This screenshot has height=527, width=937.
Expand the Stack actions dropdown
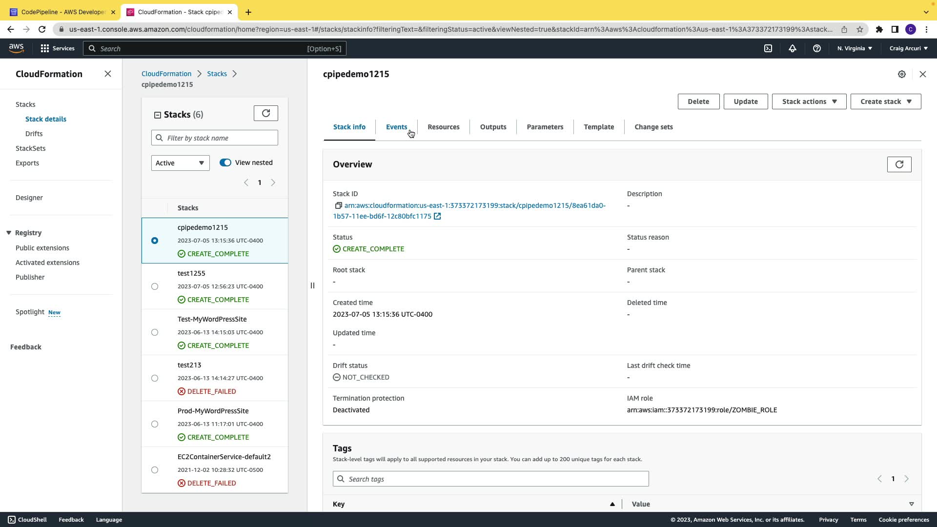[809, 101]
